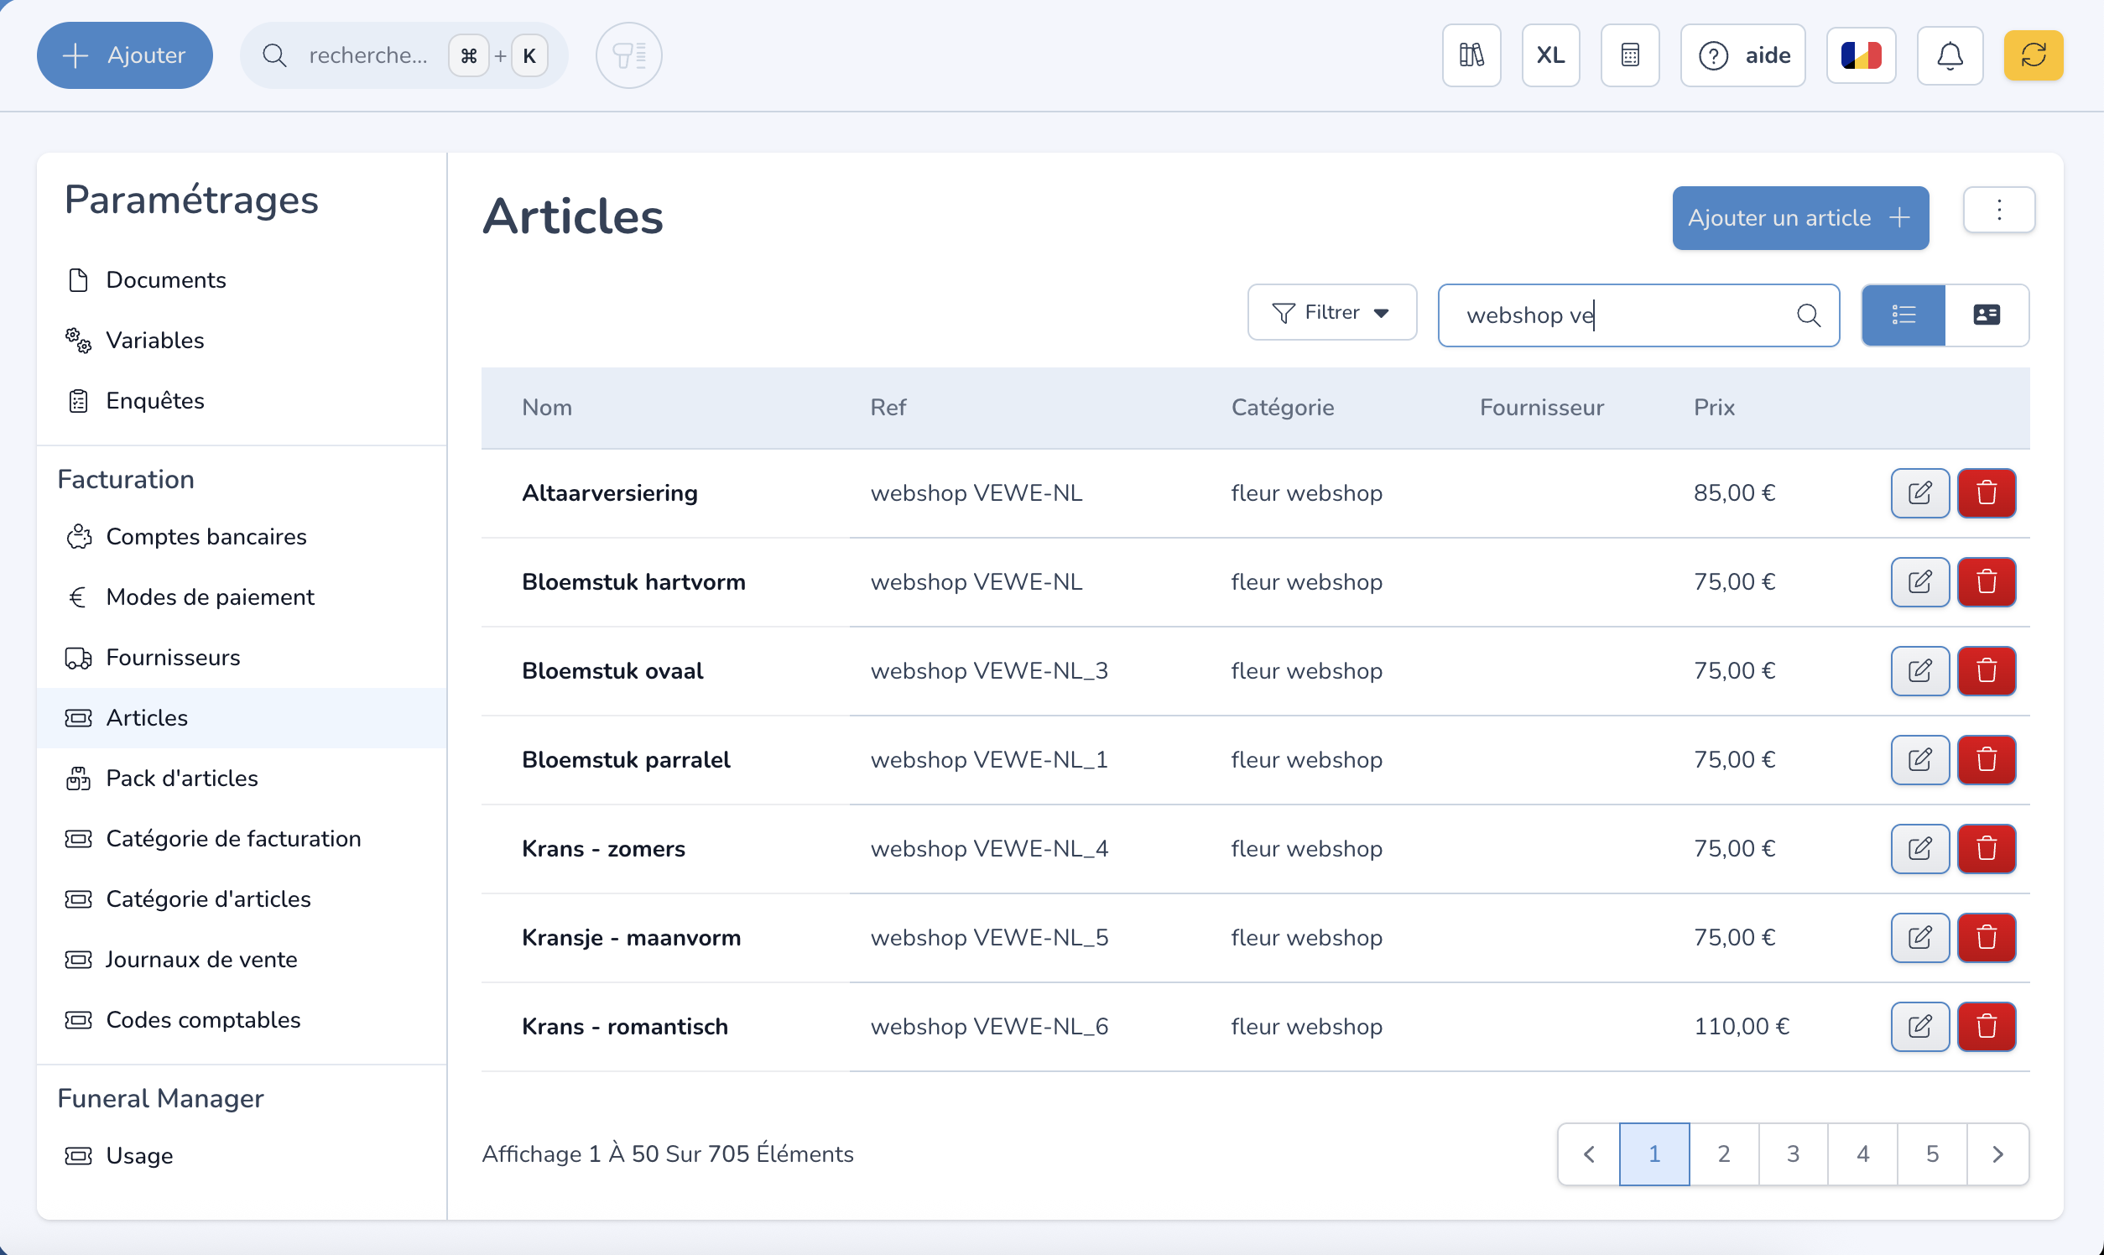Viewport: 2104px width, 1255px height.
Task: Open Fournisseurs in the sidebar
Action: 173,657
